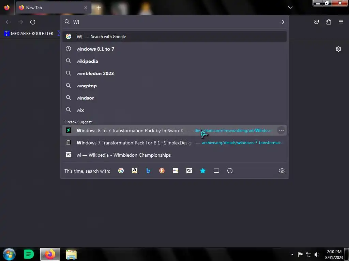The image size is (349, 261).
Task: Open the Firefox application menu
Action: pos(341,22)
